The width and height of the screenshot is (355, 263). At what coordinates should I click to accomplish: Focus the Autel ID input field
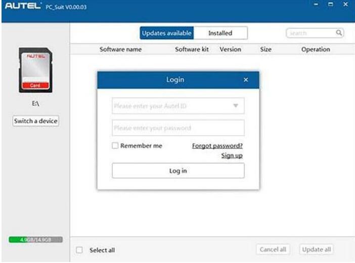pos(178,106)
